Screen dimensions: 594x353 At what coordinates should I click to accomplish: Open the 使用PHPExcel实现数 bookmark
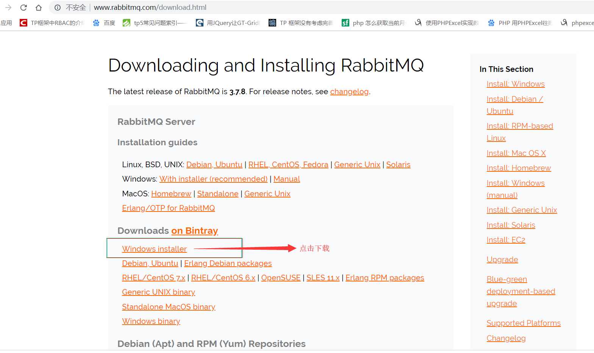click(x=447, y=23)
